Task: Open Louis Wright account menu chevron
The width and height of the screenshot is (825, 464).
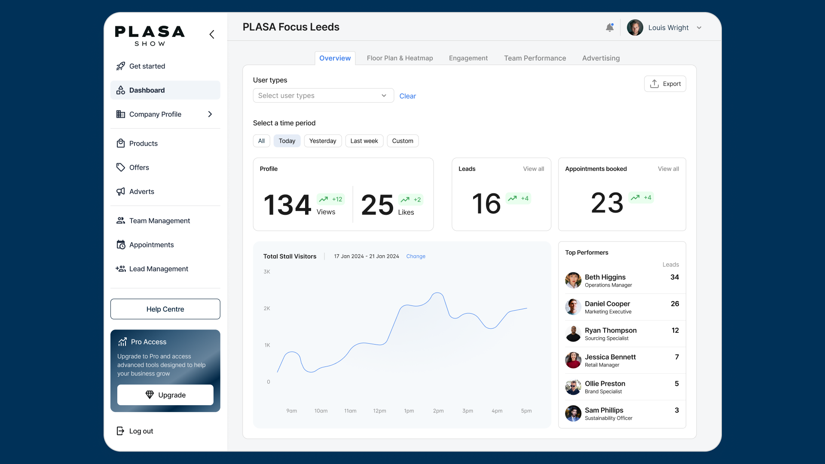Action: coord(699,27)
